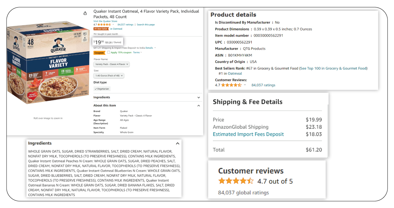394x208 pixels.
Task: Open the Terms dropdown next to coupon
Action: tap(138, 53)
